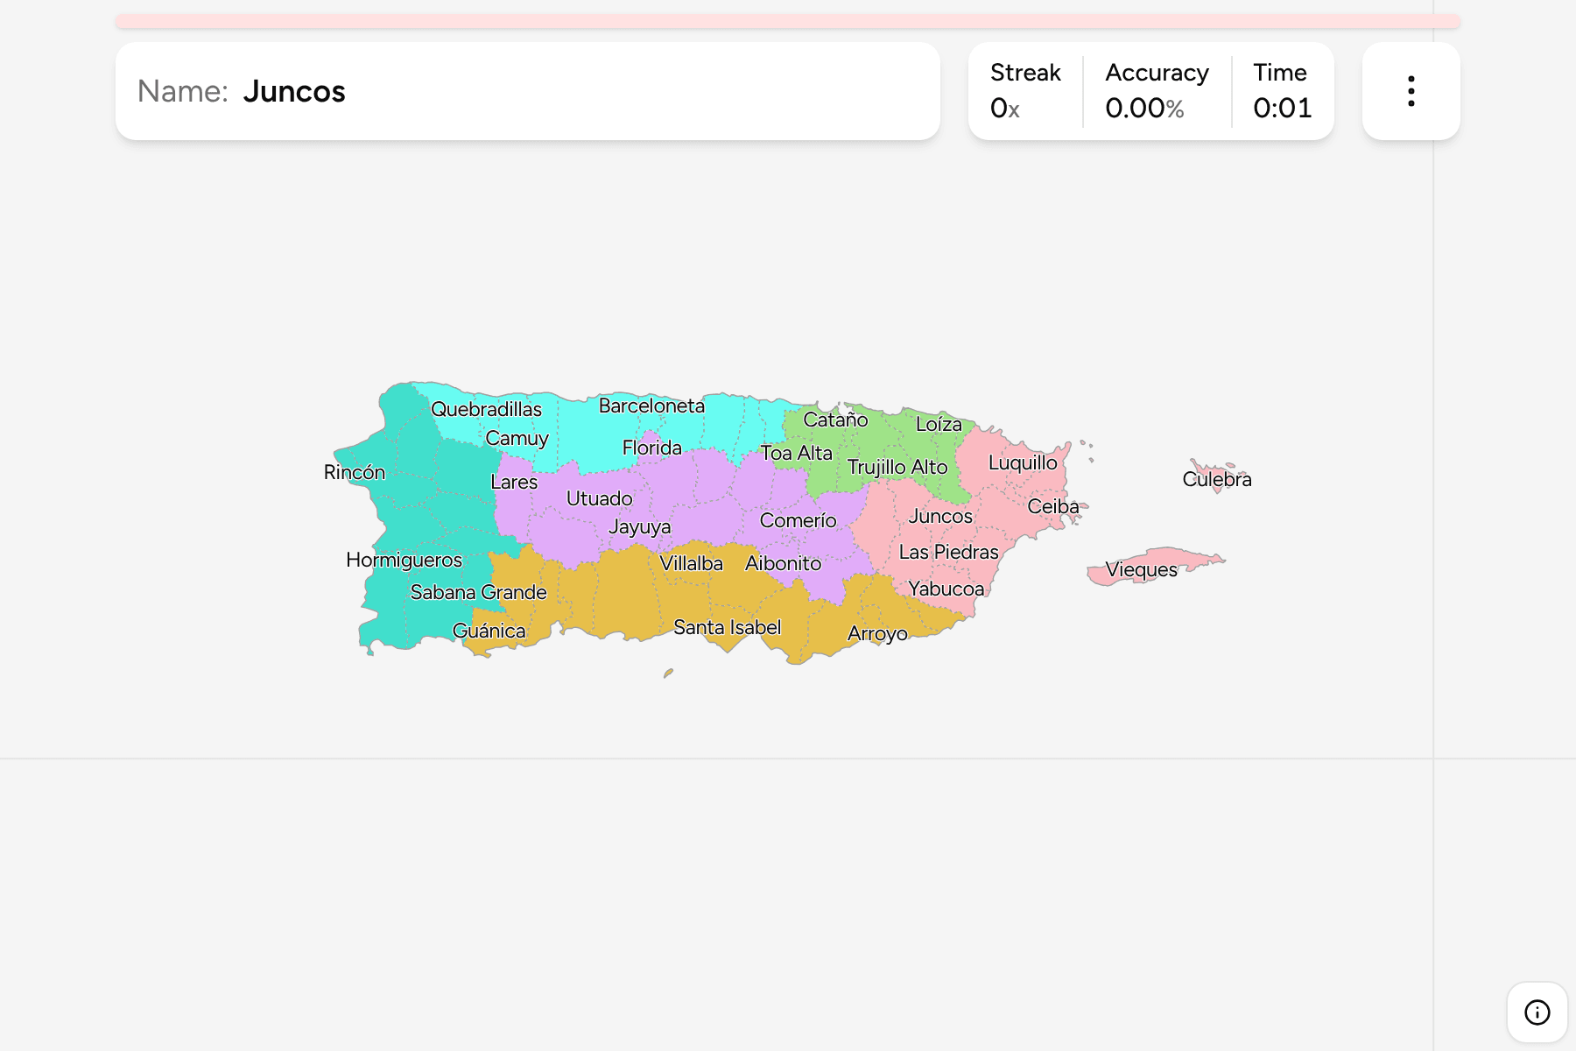
Task: Select Cataño on the map
Action: [835, 420]
